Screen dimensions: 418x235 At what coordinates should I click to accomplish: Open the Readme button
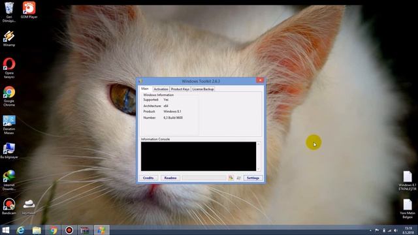tap(170, 178)
